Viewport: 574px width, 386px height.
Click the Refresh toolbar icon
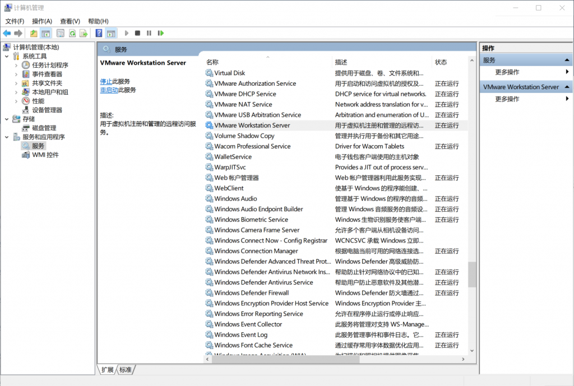point(72,34)
